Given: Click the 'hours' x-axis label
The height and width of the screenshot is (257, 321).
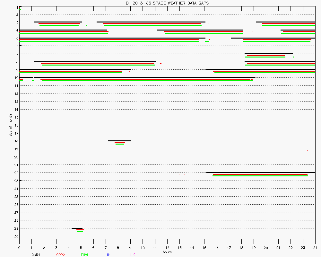Looking at the screenshot, I should pos(167,252).
